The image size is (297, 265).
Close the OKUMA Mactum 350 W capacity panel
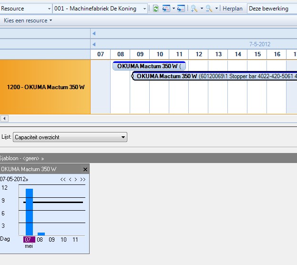(85, 169)
